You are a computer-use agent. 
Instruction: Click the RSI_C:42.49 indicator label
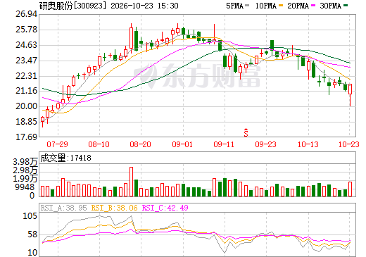pos(165,208)
